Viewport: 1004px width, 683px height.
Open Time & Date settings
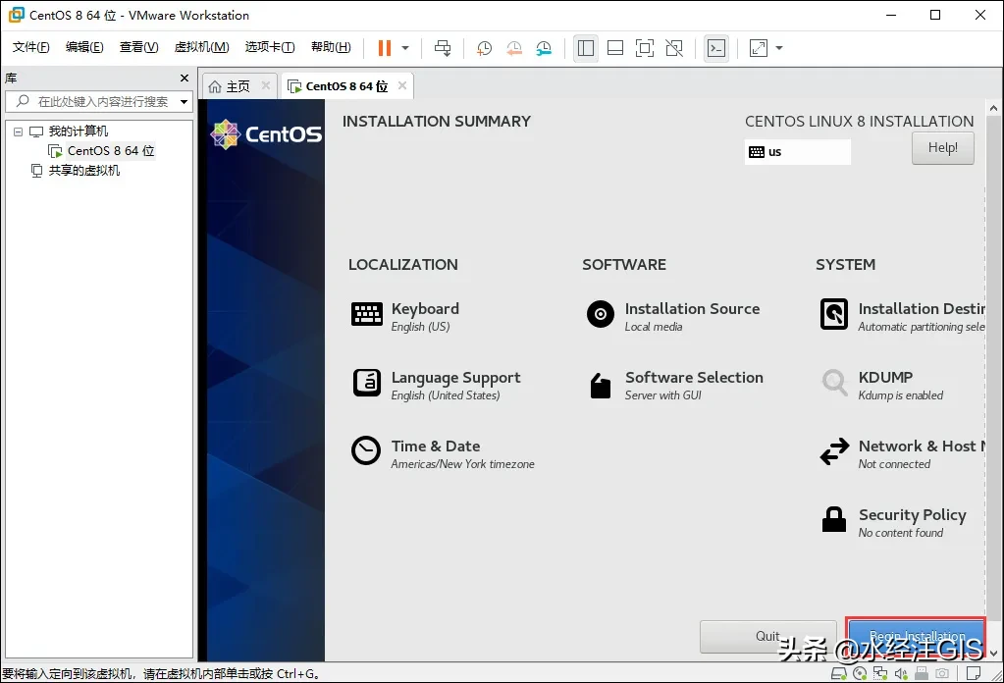(x=443, y=453)
